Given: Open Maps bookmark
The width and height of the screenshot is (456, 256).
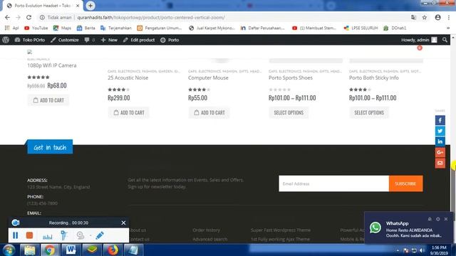Looking at the screenshot, I should coord(62,28).
